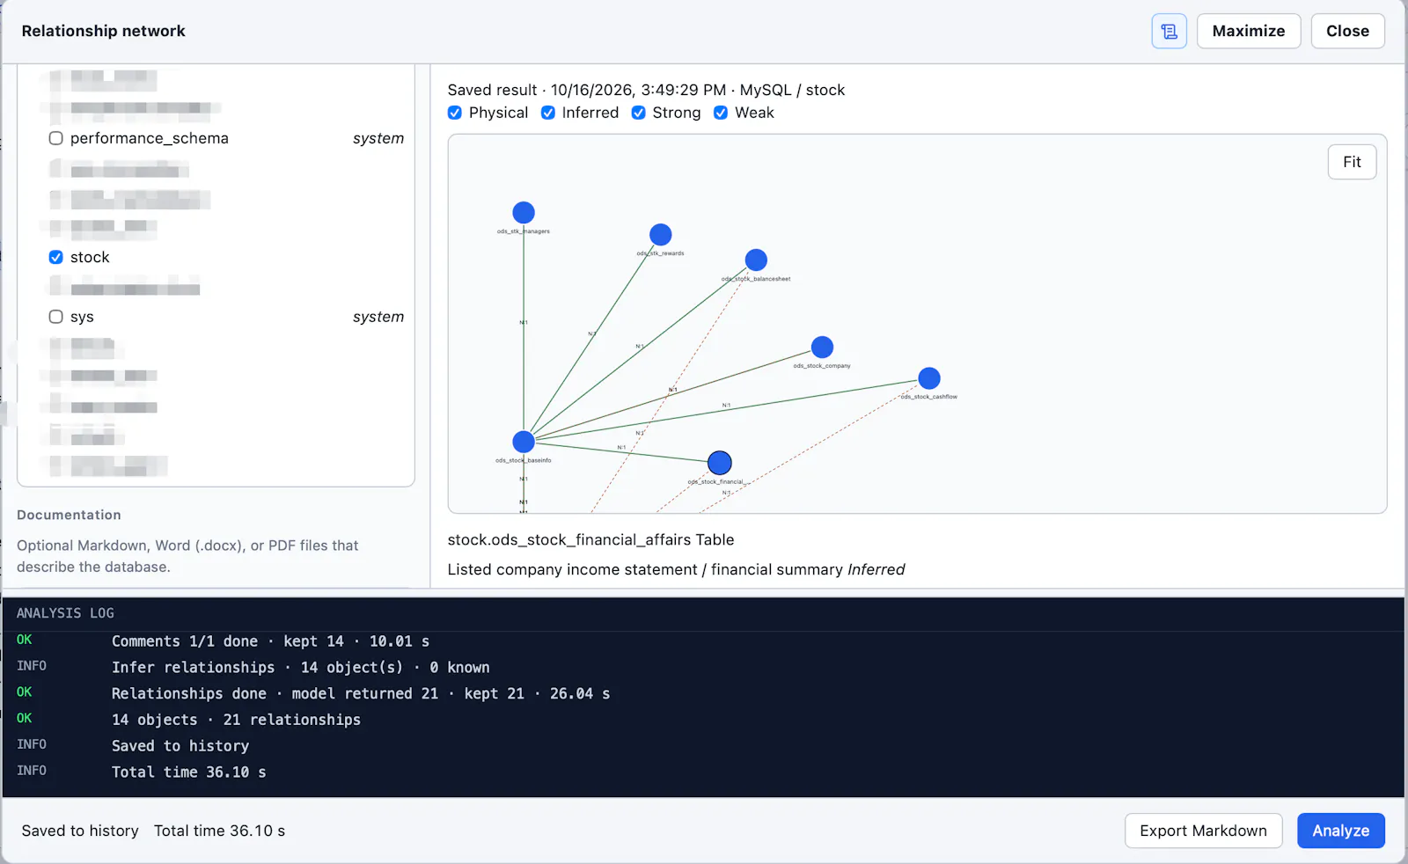Click the footer status 'Total time 36.10 s'
This screenshot has height=864, width=1408.
(x=219, y=831)
